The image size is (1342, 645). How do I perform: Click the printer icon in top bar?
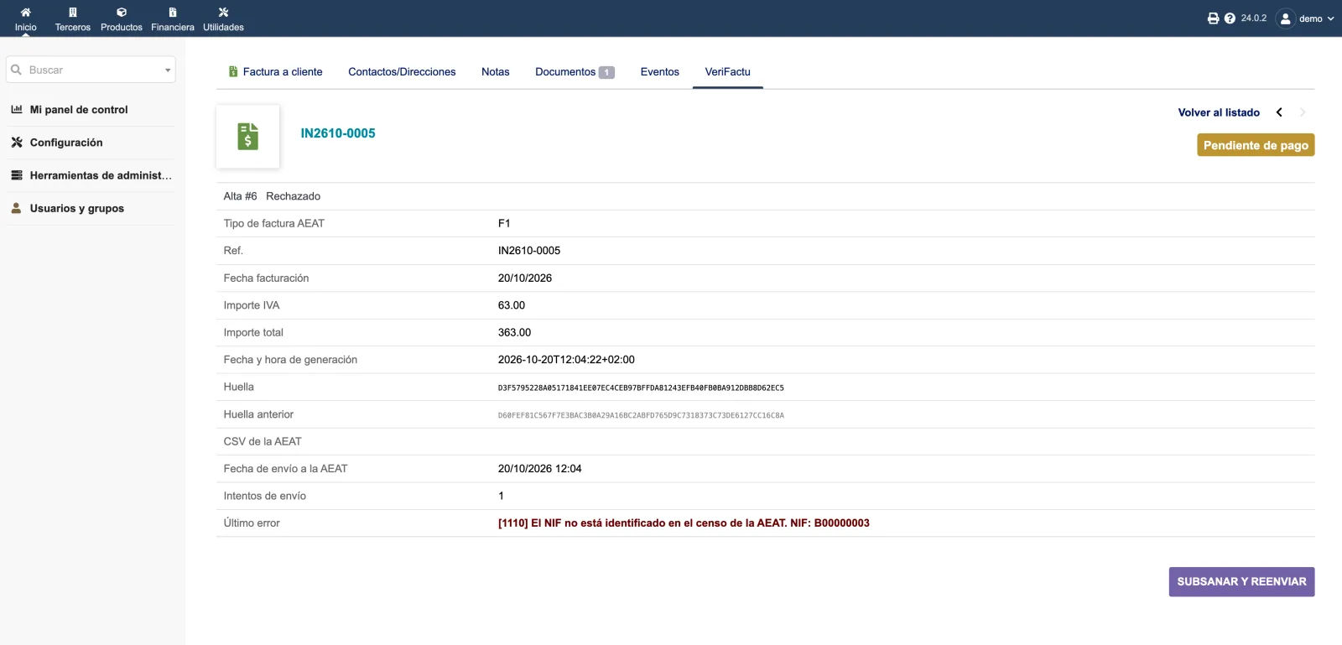click(x=1213, y=18)
